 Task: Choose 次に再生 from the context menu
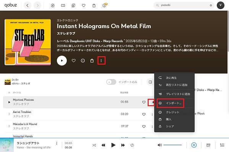[x=174, y=78]
